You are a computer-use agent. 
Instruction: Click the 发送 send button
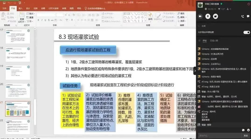[246, 135]
